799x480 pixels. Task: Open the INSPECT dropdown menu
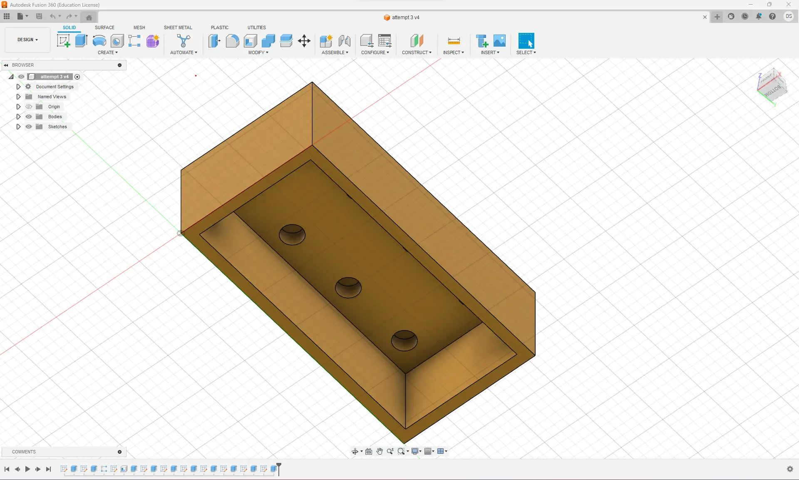[454, 52]
